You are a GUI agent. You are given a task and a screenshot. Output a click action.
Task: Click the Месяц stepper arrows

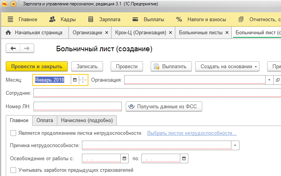pos(83,80)
